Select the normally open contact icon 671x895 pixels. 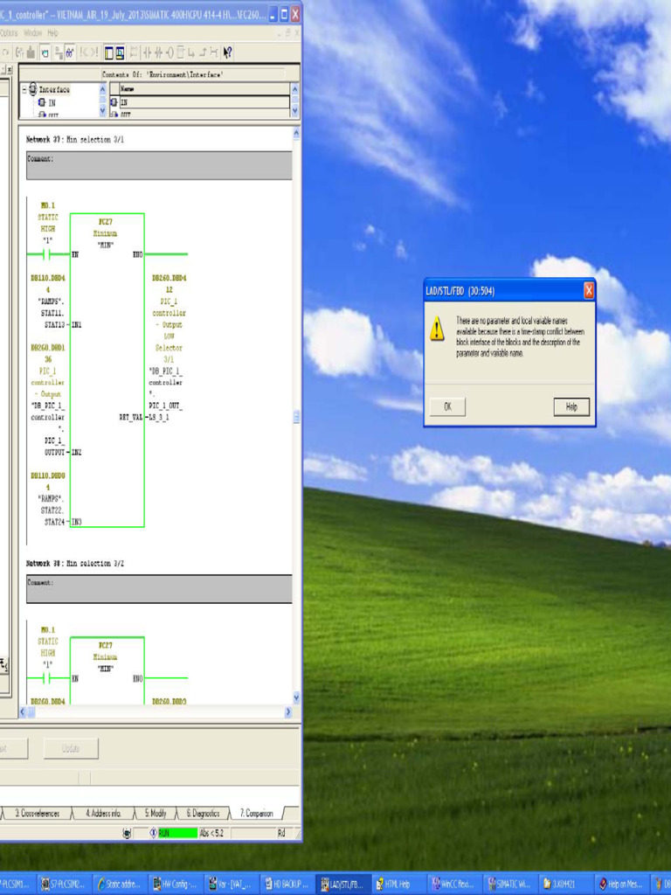pyautogui.click(x=147, y=52)
